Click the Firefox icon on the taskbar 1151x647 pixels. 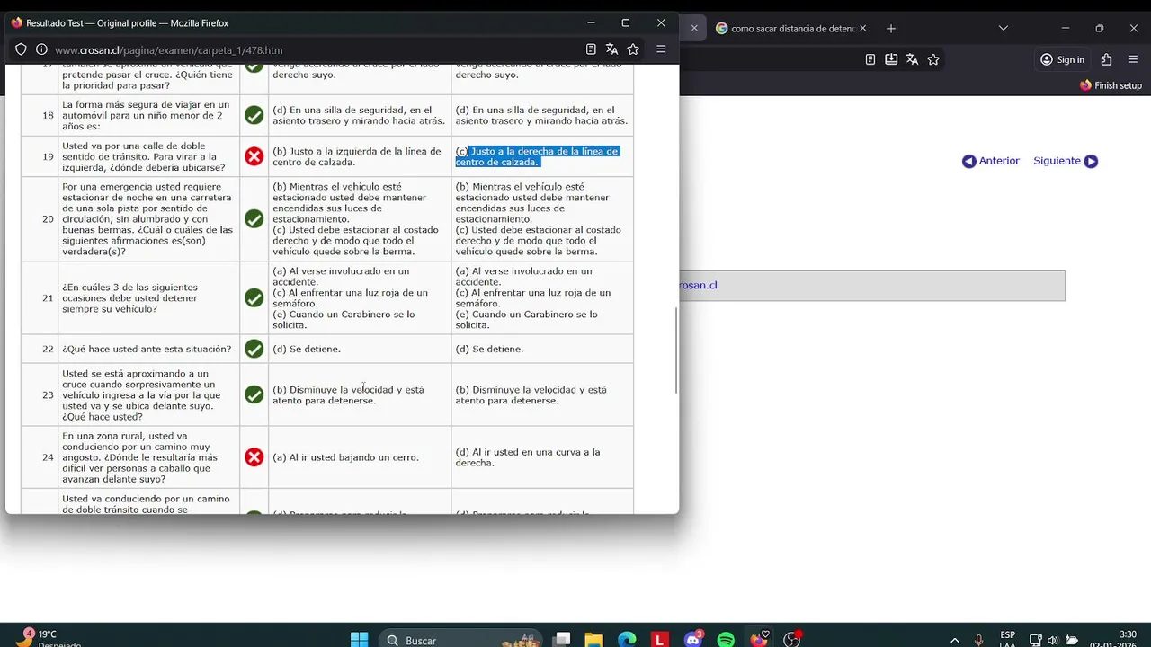pos(759,640)
